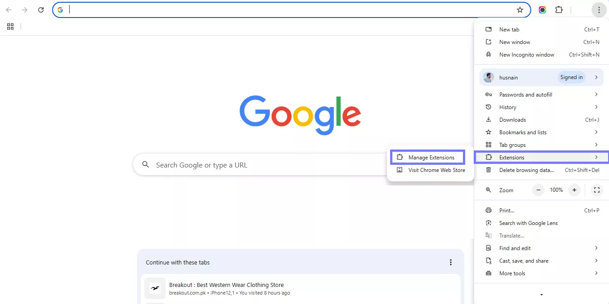Open the three-dot menu on Continue with these tabs
This screenshot has width=609, height=304.
(451, 262)
